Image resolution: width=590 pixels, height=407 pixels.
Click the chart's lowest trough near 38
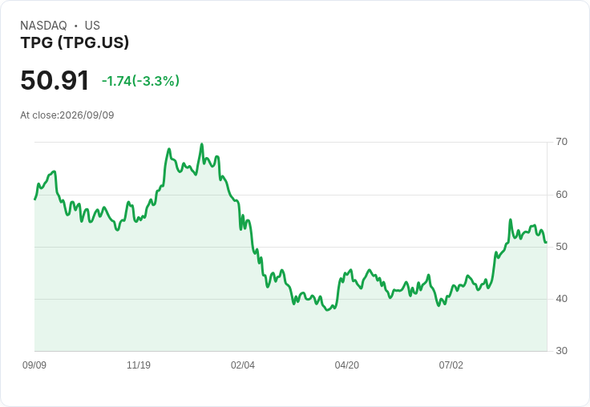[x=327, y=310]
